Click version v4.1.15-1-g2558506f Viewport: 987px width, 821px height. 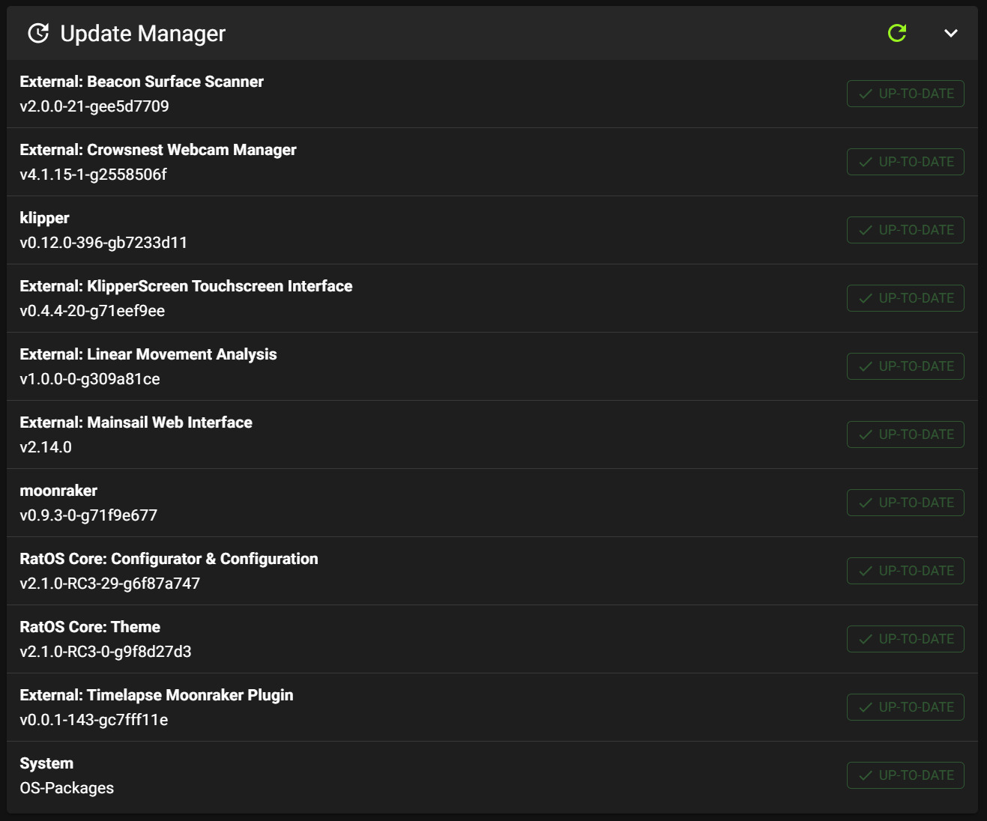[x=93, y=175]
